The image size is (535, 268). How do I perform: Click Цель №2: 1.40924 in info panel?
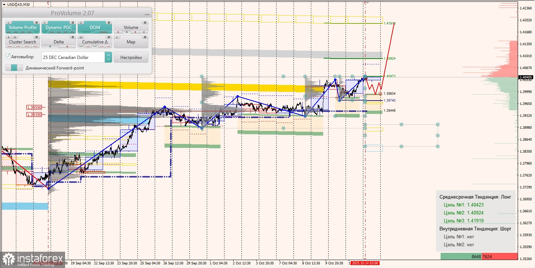click(464, 213)
